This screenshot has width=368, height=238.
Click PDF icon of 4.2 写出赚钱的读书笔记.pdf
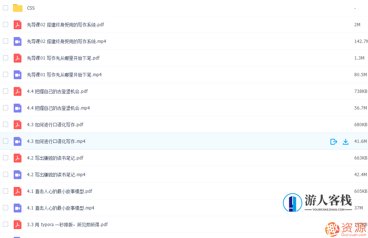[17, 158]
